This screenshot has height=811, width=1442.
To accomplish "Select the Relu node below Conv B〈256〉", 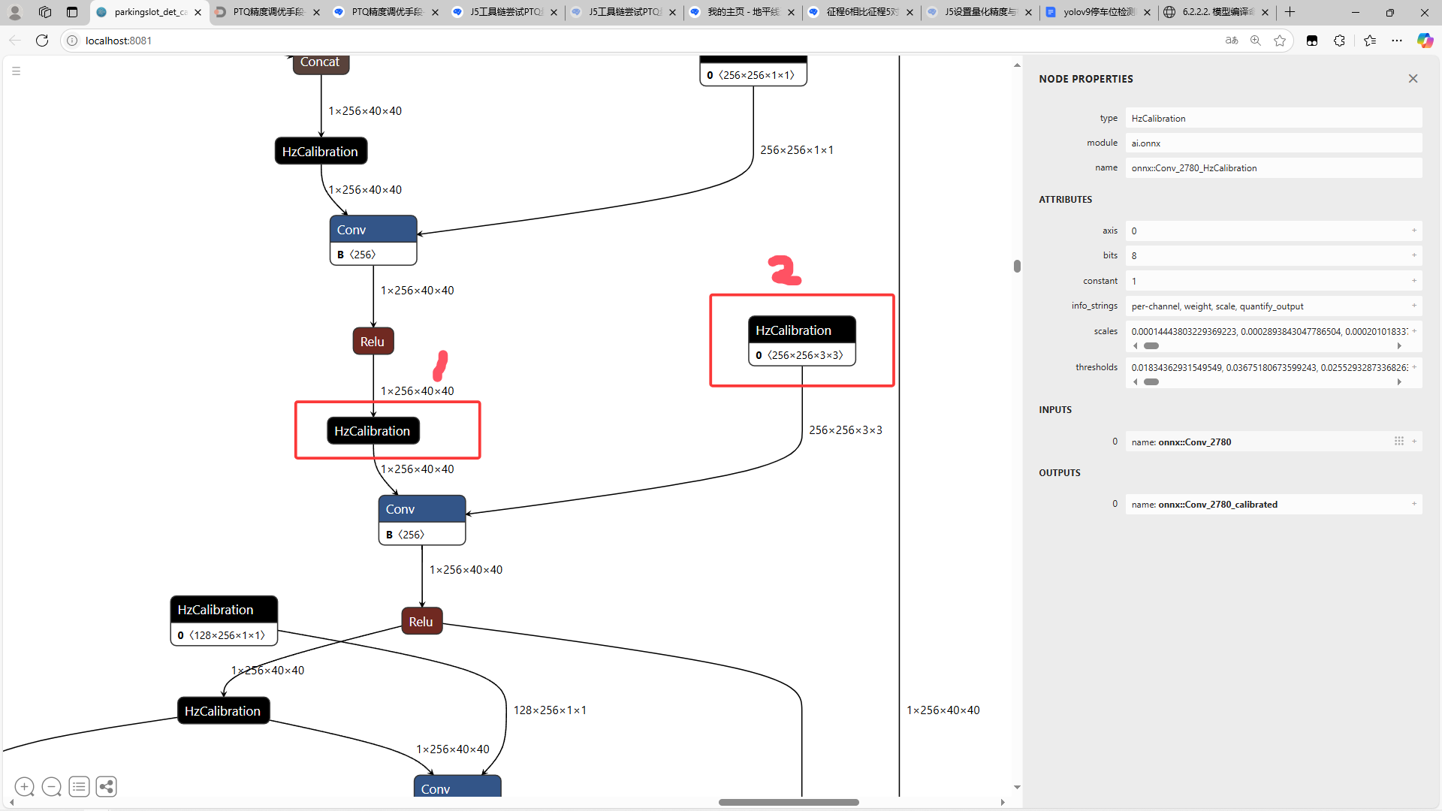I will click(373, 342).
